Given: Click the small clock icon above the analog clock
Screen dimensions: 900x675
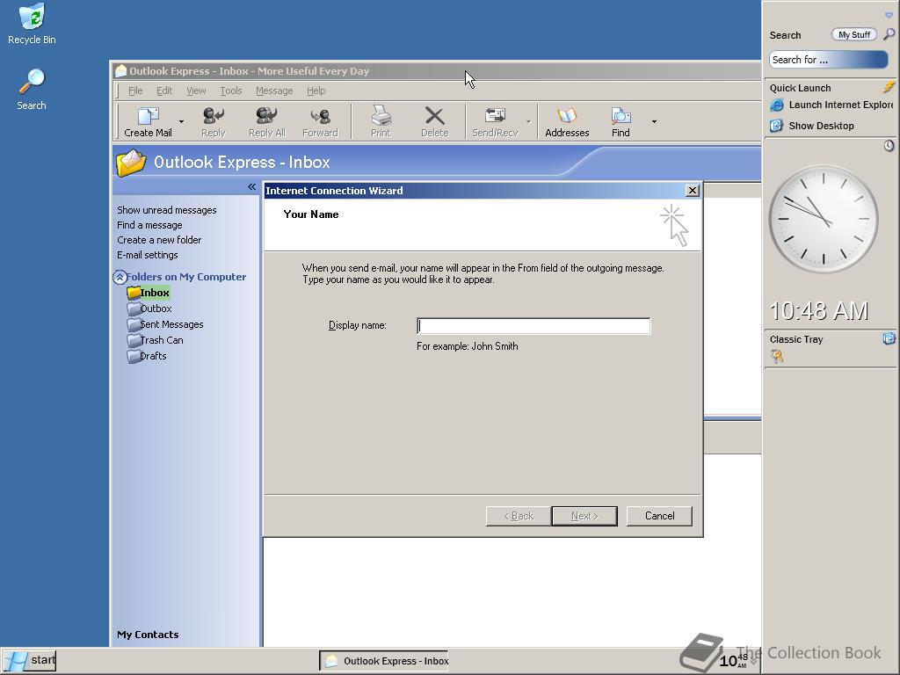Looking at the screenshot, I should 889,146.
